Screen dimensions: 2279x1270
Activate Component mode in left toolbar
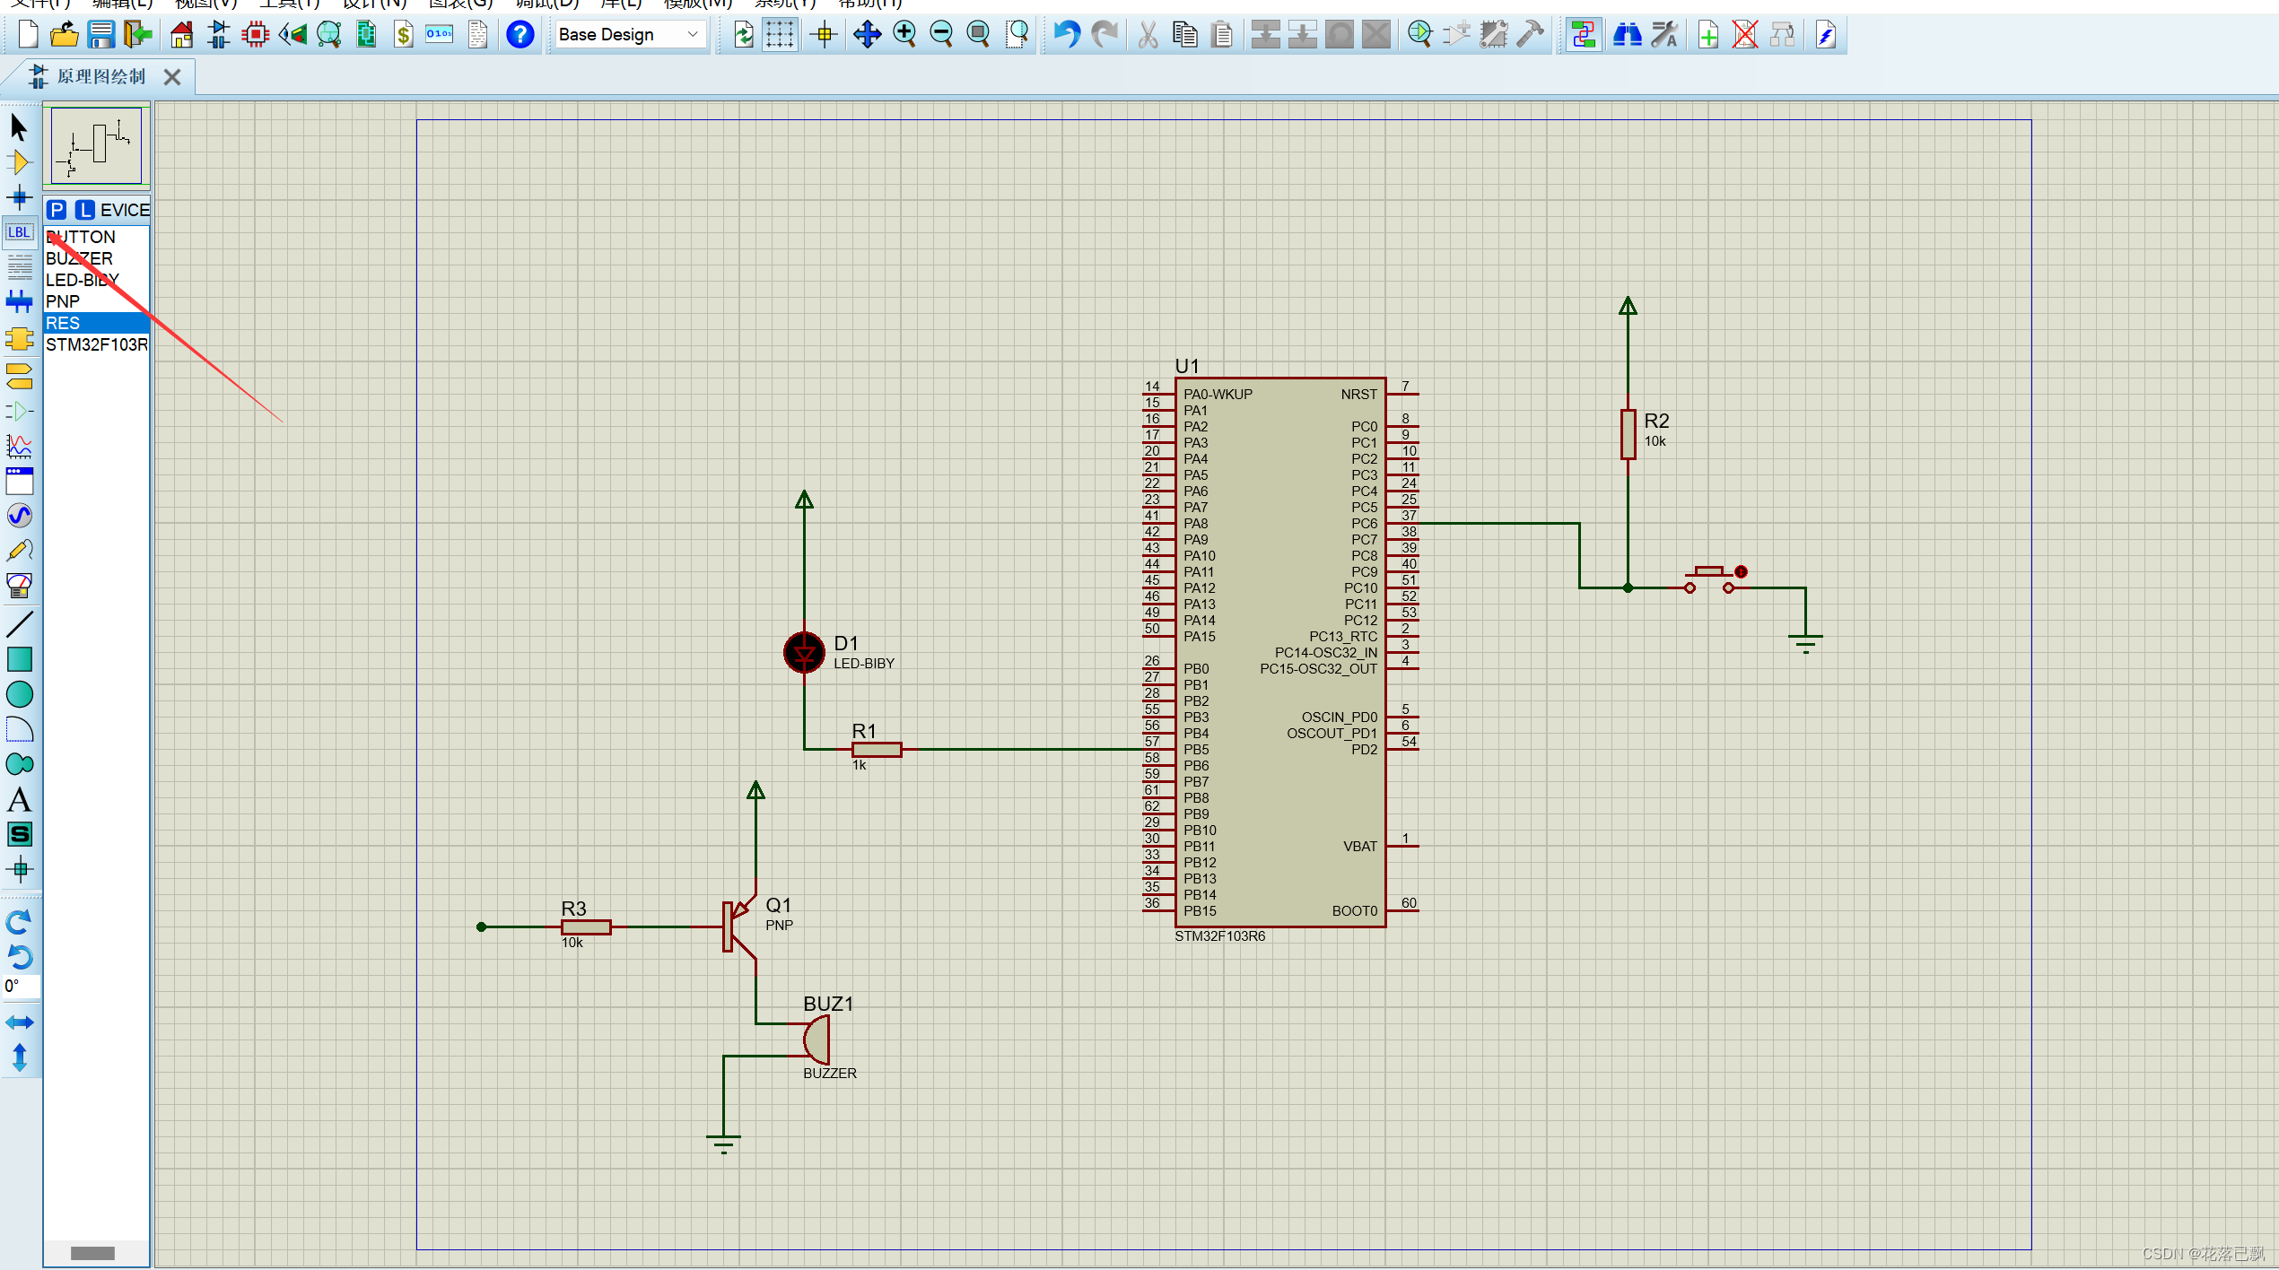pyautogui.click(x=19, y=162)
